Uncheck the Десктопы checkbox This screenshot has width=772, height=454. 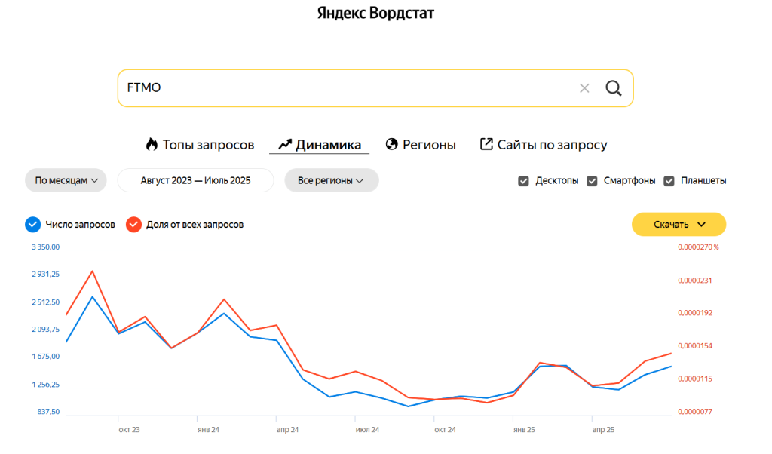pos(524,181)
